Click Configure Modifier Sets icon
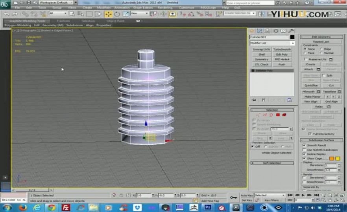Viewport: 347px width, 212px height. 290,100
